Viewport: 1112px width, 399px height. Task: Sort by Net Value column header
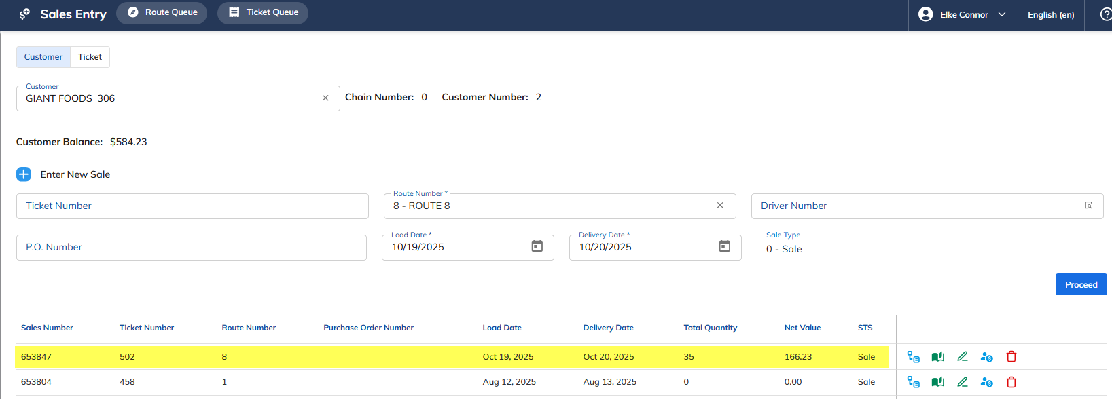[x=802, y=328]
